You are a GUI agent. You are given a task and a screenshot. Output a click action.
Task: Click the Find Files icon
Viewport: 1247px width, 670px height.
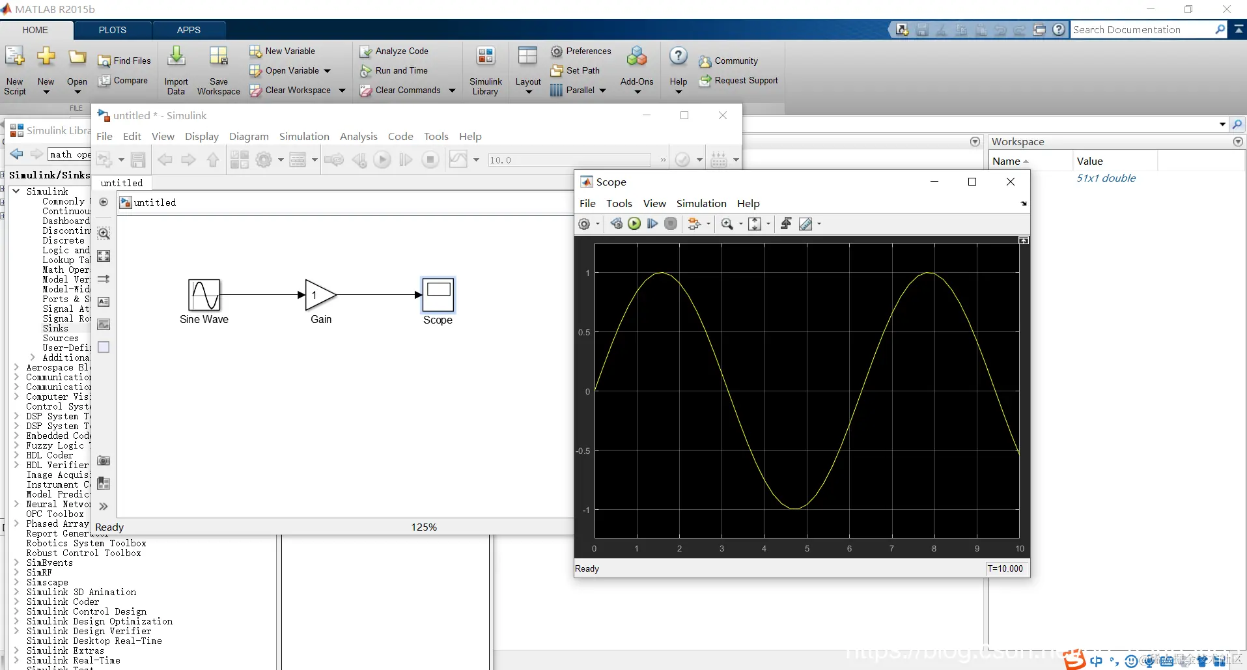[x=104, y=61]
